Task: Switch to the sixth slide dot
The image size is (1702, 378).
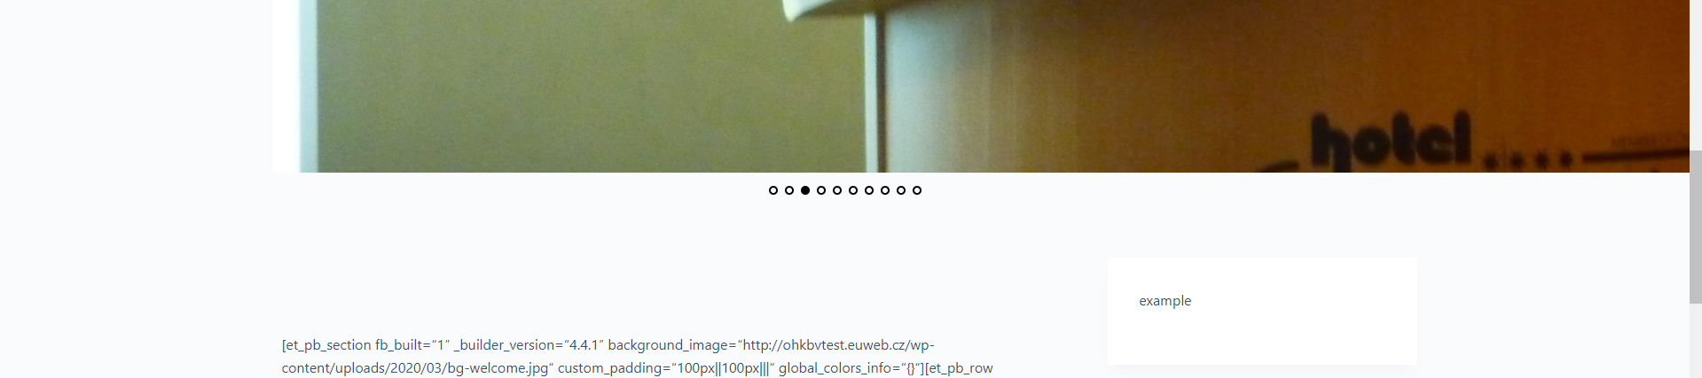Action: (853, 190)
